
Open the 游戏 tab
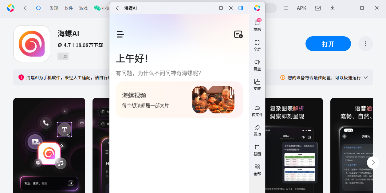point(83,8)
